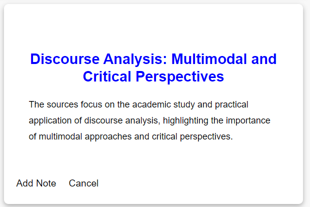Click the Add Note button
The image size is (310, 207).
pyautogui.click(x=36, y=183)
